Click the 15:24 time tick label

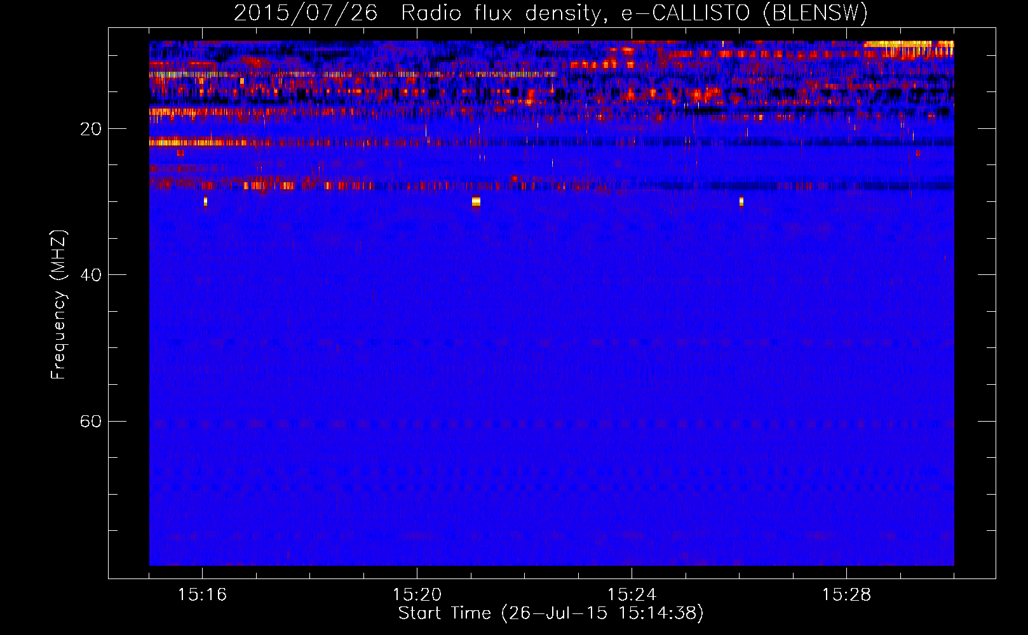[632, 594]
